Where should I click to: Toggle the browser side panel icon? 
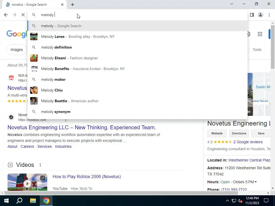(x=252, y=15)
